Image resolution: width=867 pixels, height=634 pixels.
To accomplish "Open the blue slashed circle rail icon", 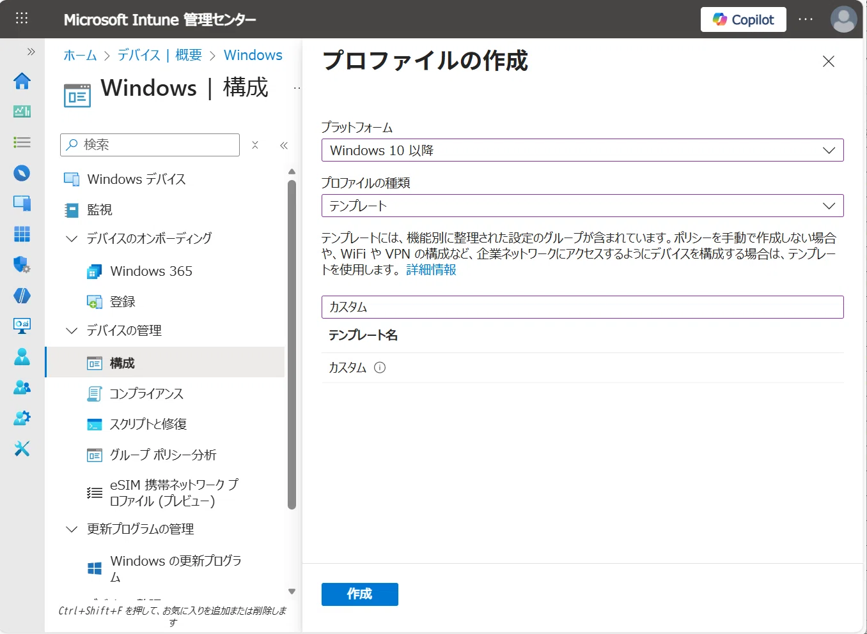I will (22, 296).
